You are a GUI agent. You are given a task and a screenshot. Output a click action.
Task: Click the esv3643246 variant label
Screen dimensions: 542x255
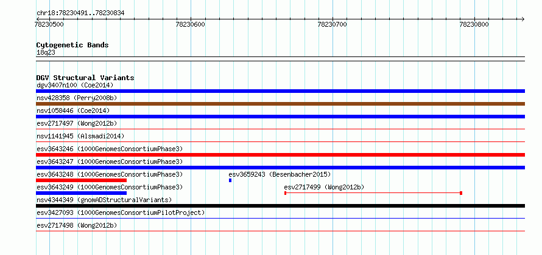[110, 149]
